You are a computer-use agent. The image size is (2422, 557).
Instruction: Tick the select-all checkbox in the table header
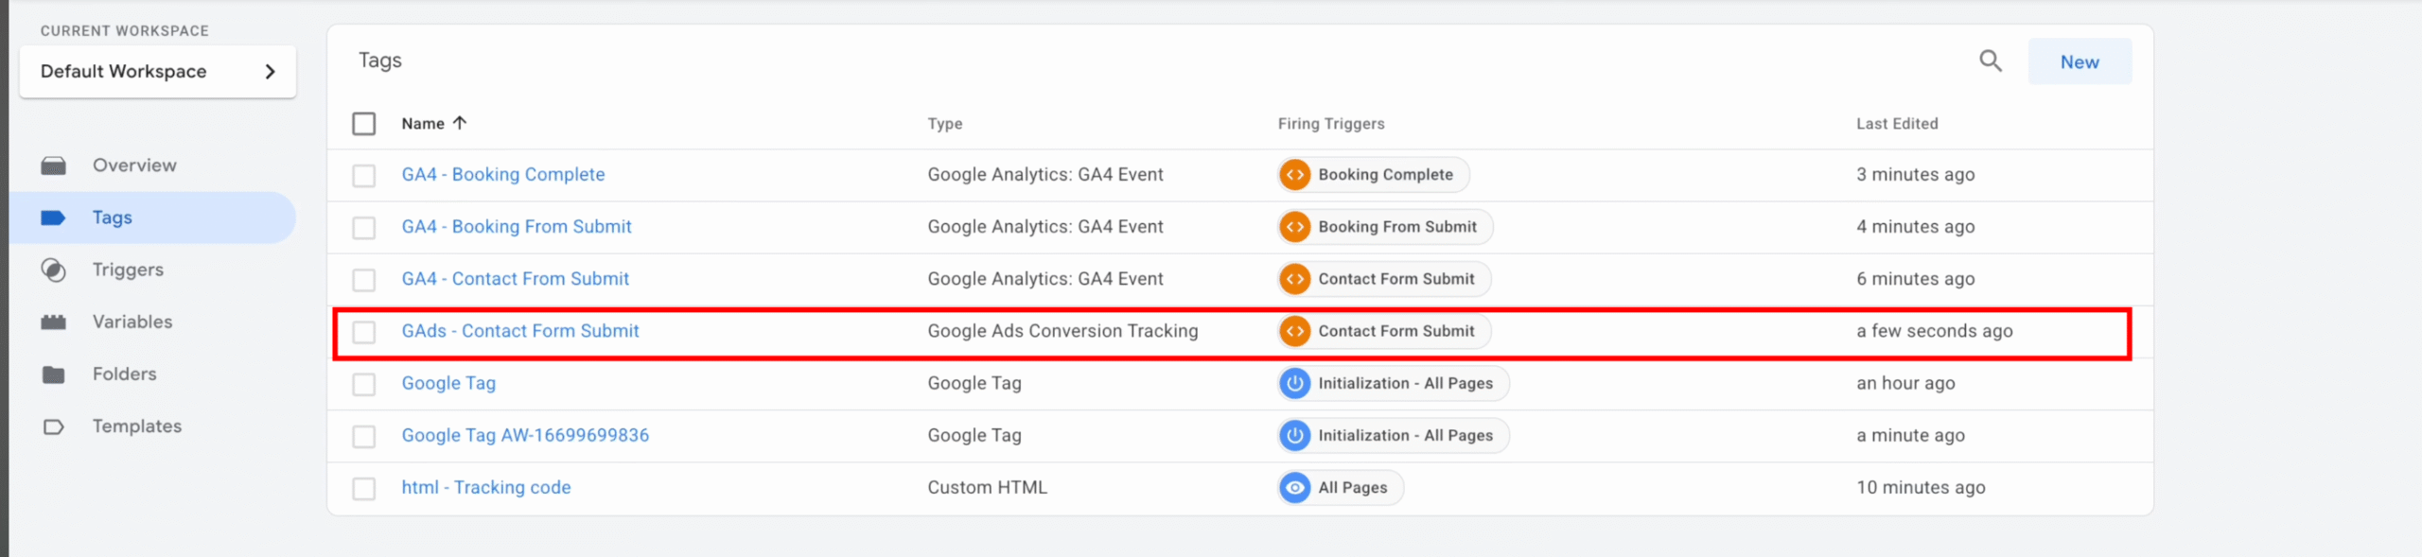(364, 124)
